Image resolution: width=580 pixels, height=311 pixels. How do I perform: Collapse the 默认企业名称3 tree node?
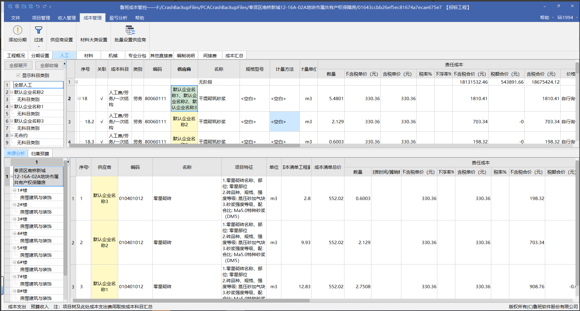pyautogui.click(x=12, y=121)
